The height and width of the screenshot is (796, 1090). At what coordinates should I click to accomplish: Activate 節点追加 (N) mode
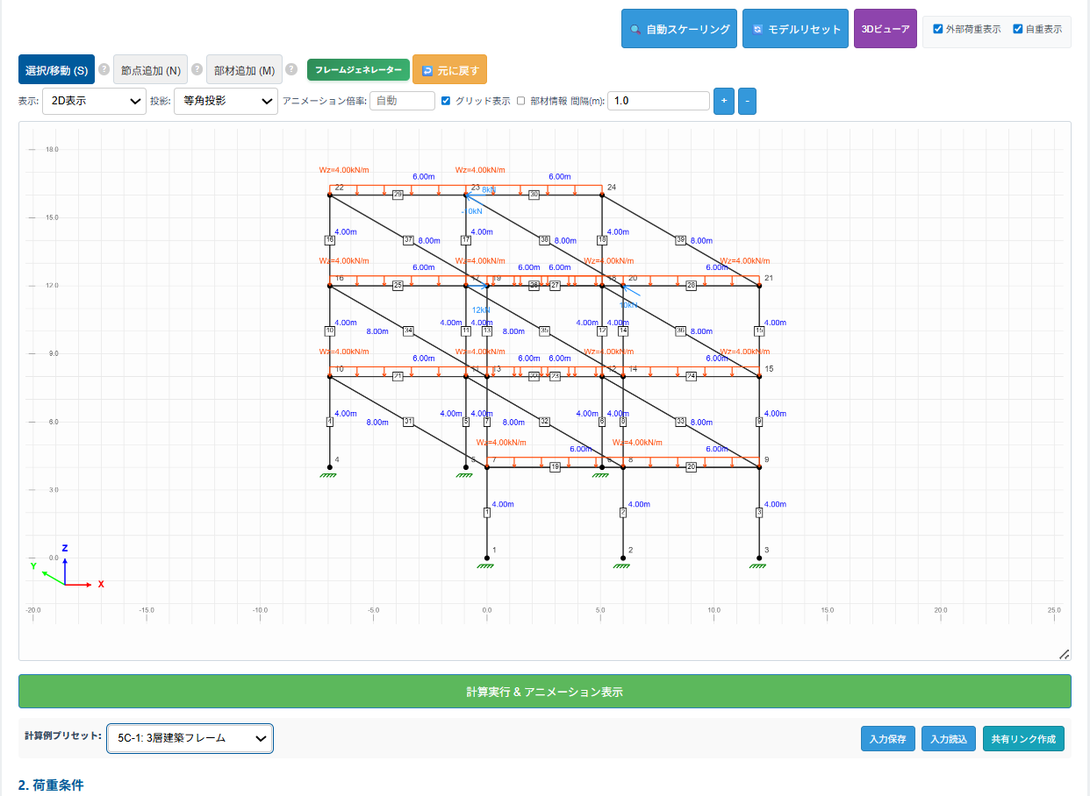150,70
